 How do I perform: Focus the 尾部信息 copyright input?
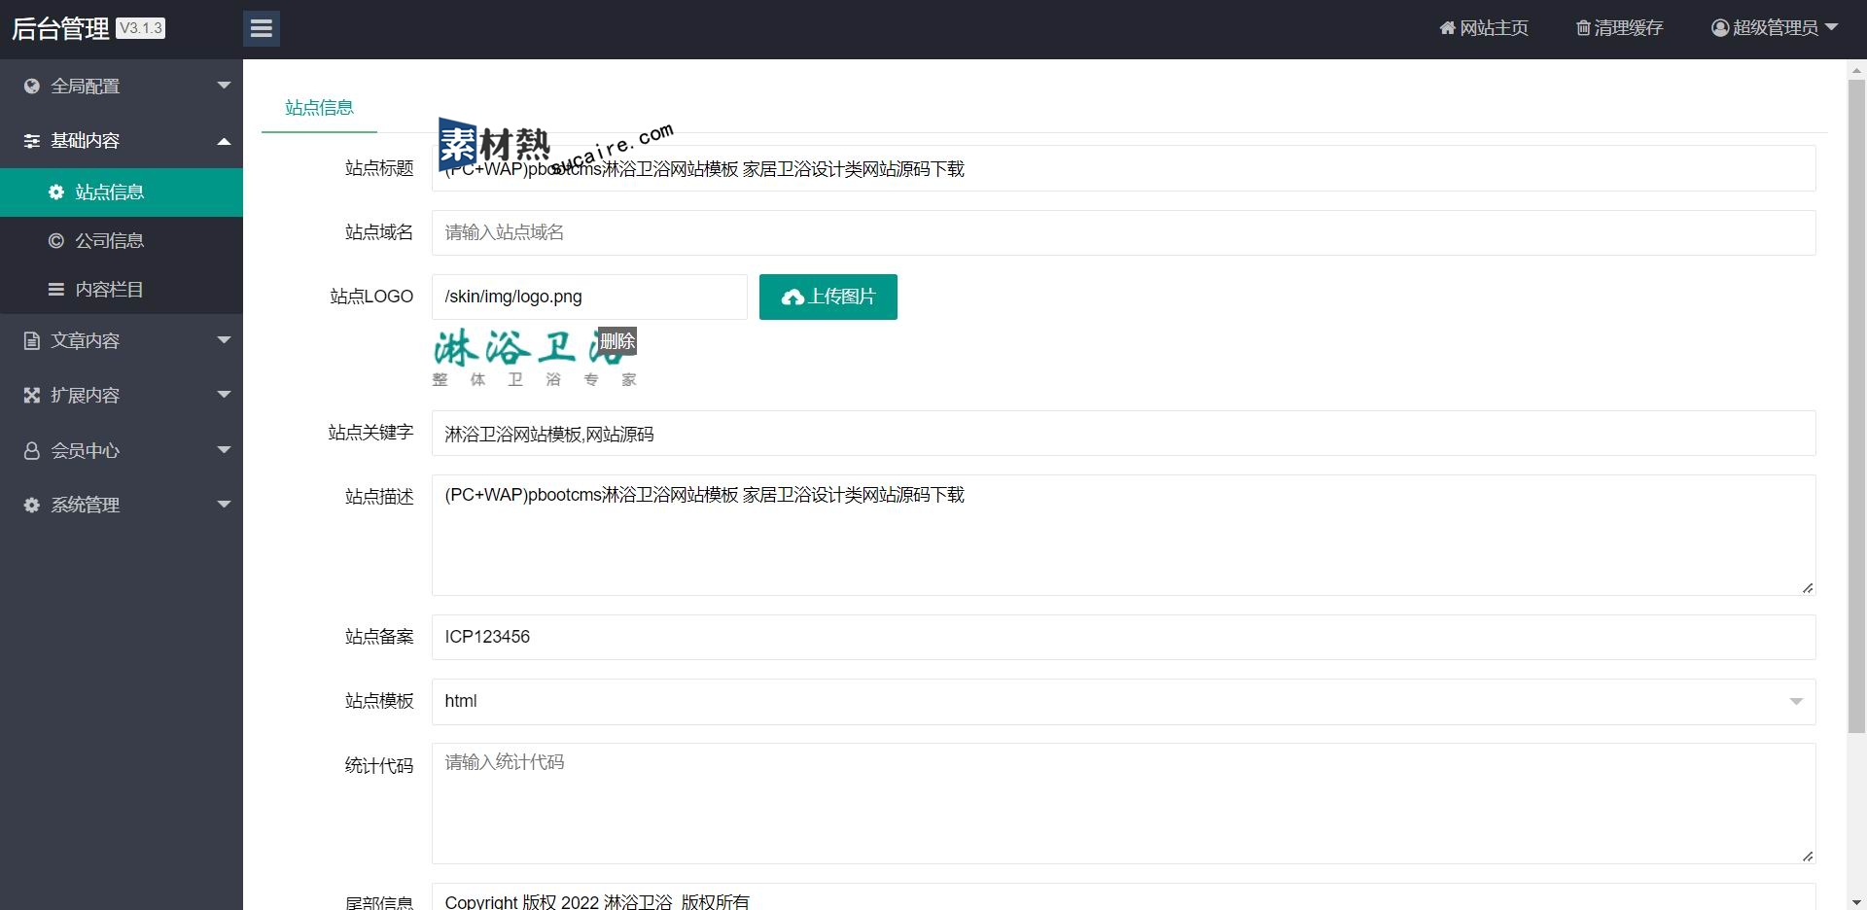tap(1123, 897)
